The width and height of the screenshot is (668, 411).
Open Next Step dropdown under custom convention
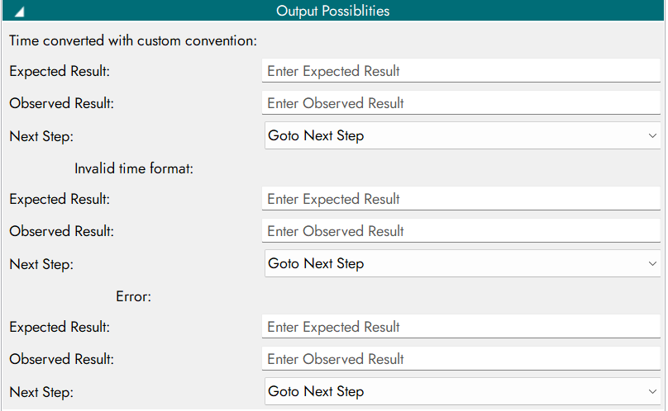pyautogui.click(x=461, y=135)
